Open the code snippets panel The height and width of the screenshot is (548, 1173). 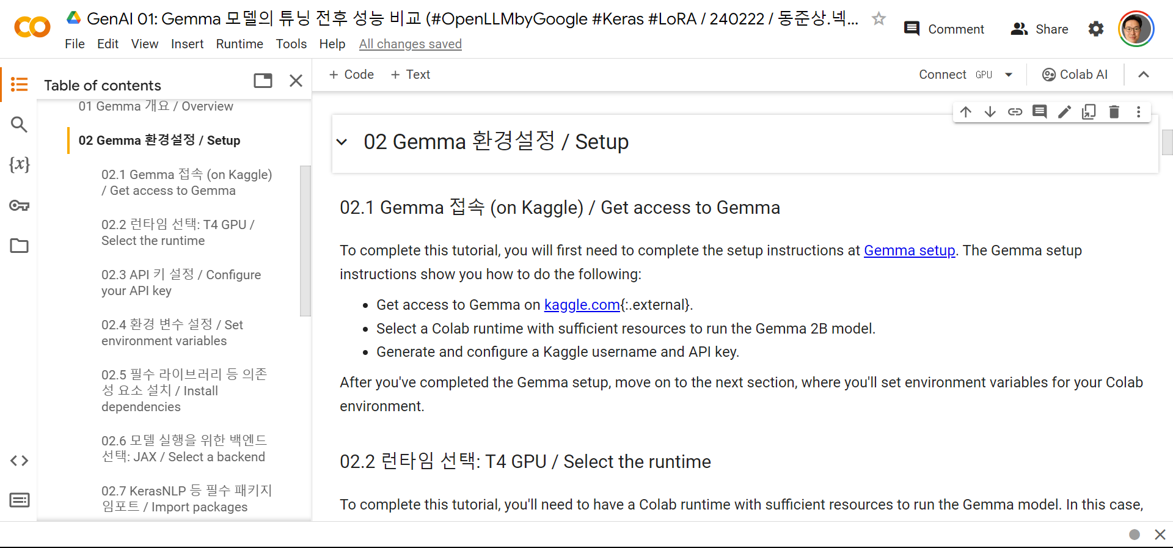pyautogui.click(x=19, y=461)
